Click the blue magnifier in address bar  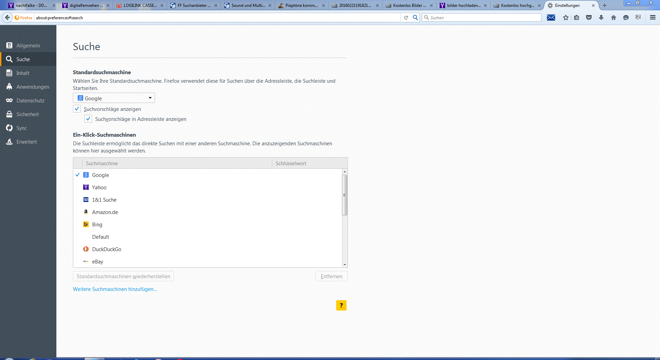point(415,18)
